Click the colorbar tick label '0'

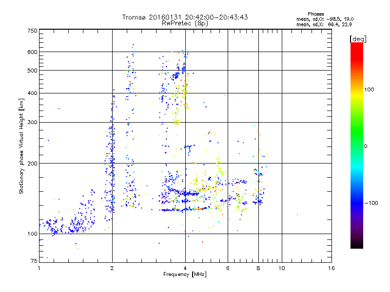pyautogui.click(x=366, y=146)
